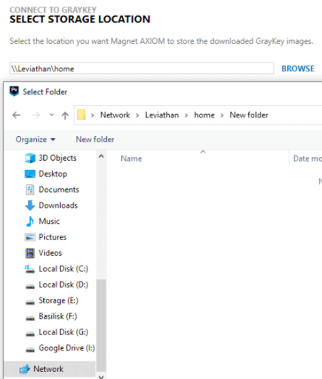Open the Desktop location
This screenshot has width=322, height=379.
click(52, 174)
